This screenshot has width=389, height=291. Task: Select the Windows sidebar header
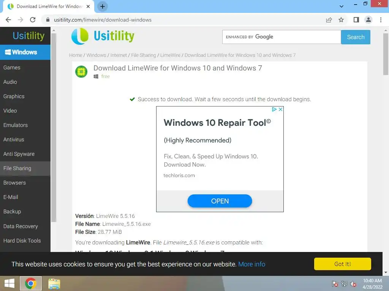[x=25, y=52]
